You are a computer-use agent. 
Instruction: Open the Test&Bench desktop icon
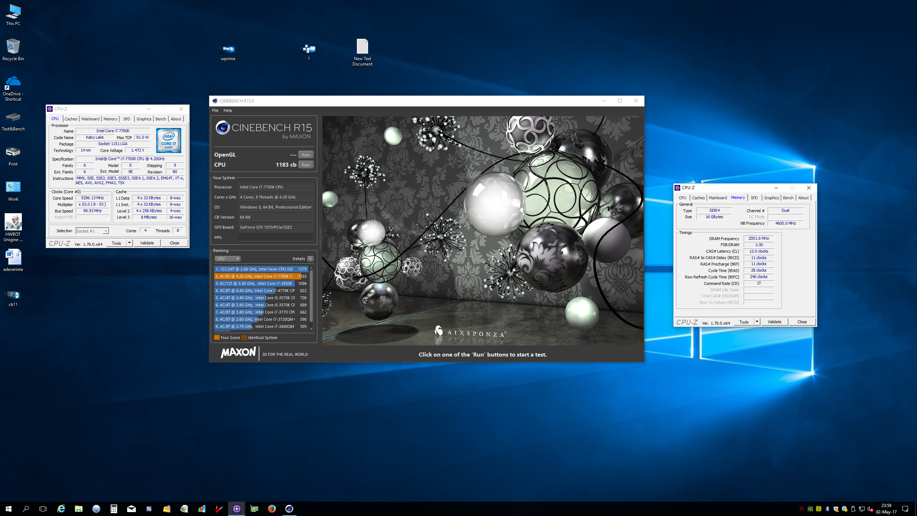pos(13,121)
